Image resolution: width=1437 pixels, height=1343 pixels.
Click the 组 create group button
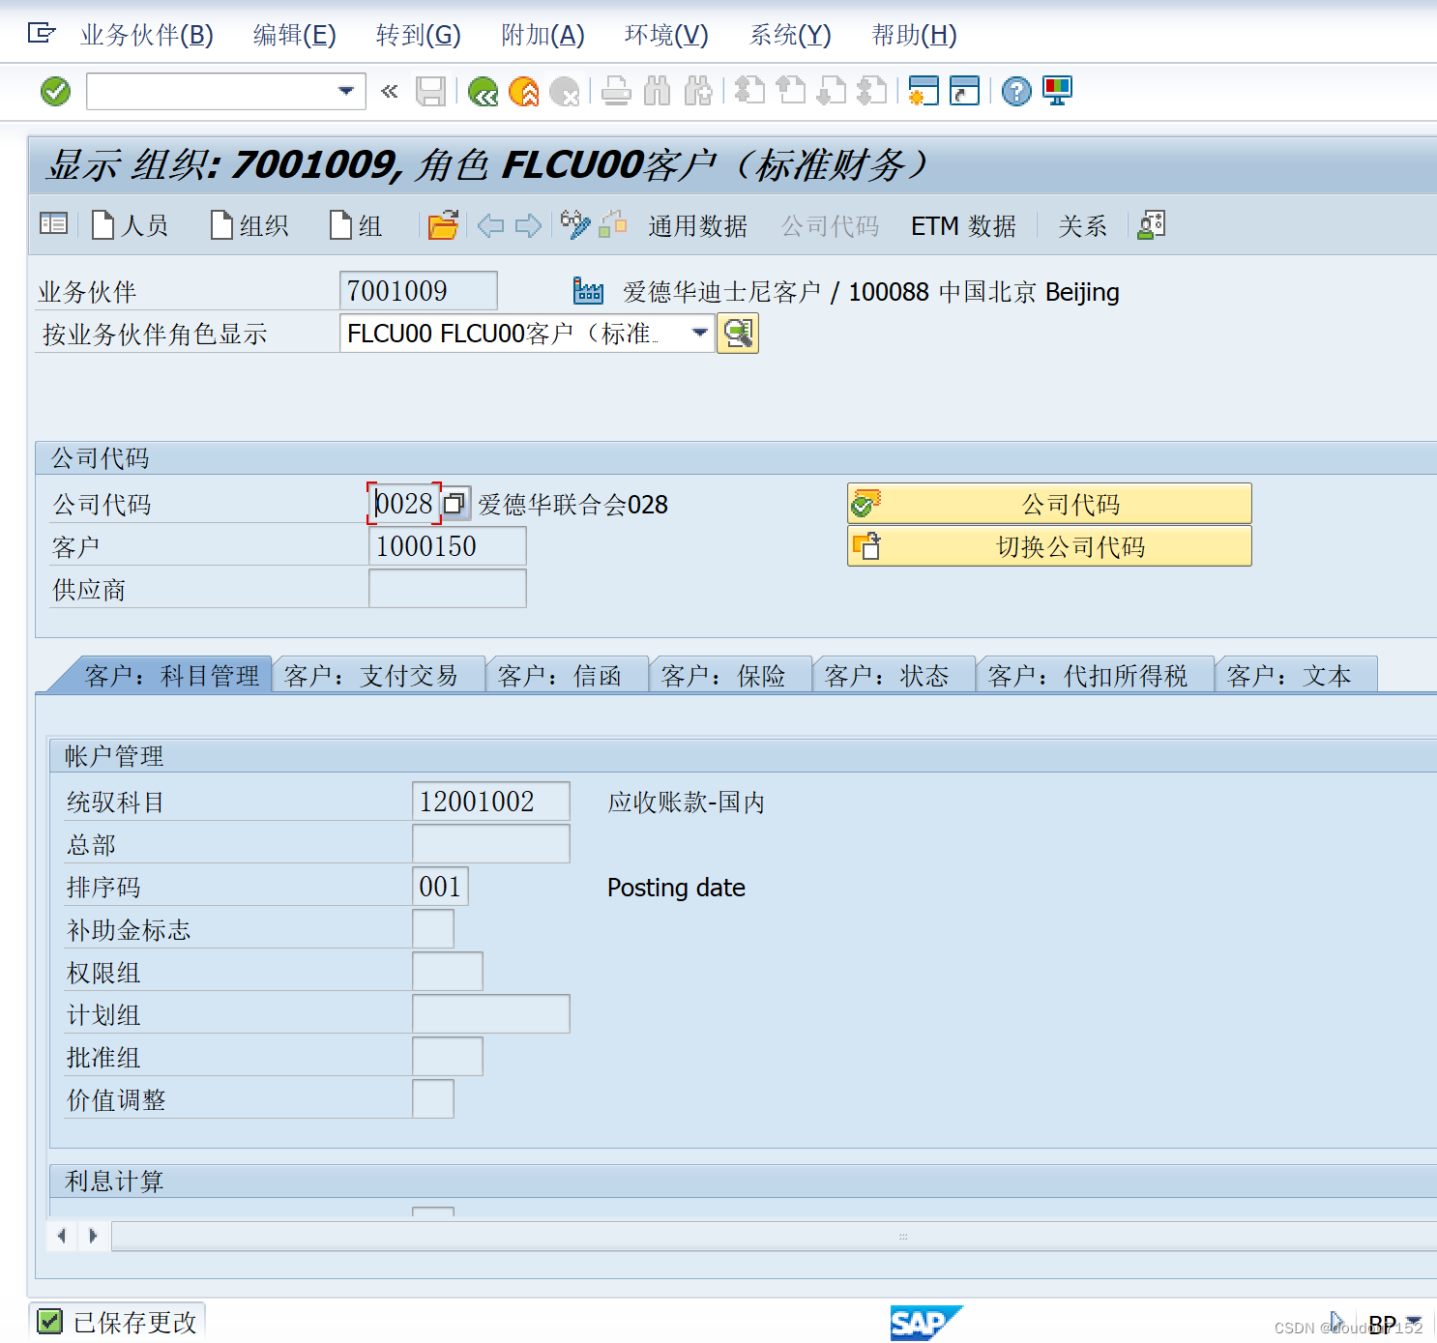[x=356, y=225]
